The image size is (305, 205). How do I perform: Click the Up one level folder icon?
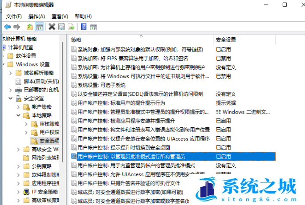[x=29, y=27]
